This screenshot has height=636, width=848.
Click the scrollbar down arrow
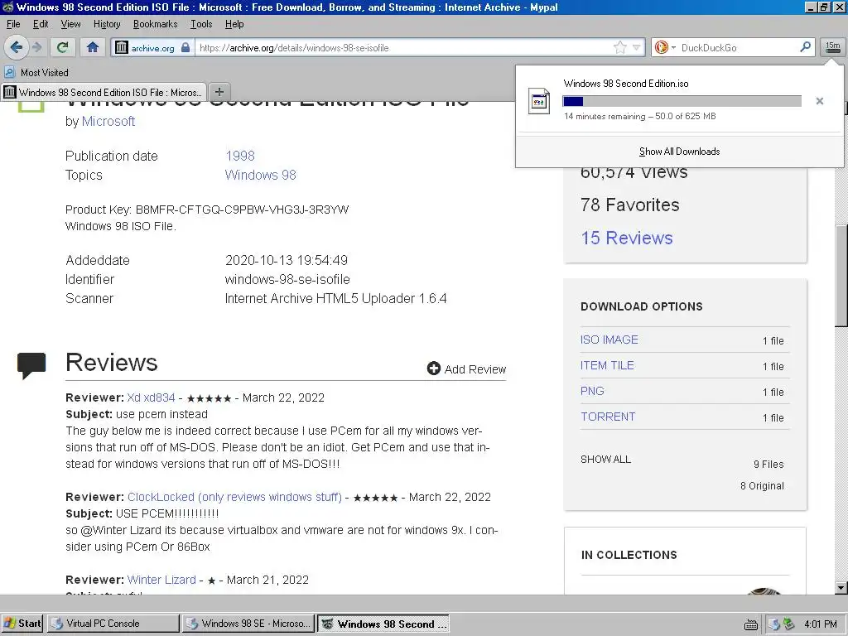[841, 587]
